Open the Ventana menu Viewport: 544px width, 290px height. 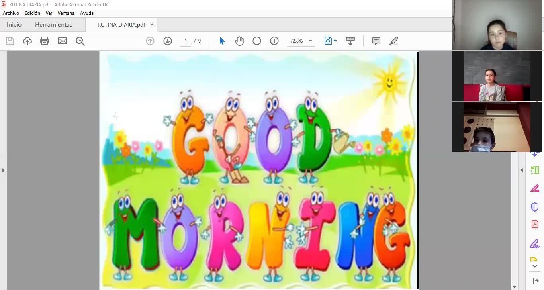(x=66, y=13)
